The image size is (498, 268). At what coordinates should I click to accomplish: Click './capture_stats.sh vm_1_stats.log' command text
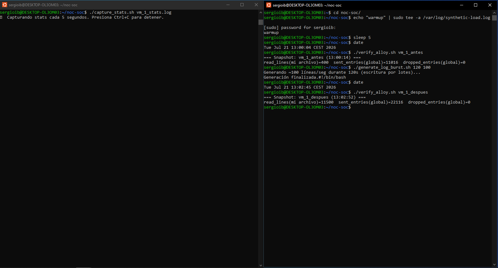tap(130, 12)
